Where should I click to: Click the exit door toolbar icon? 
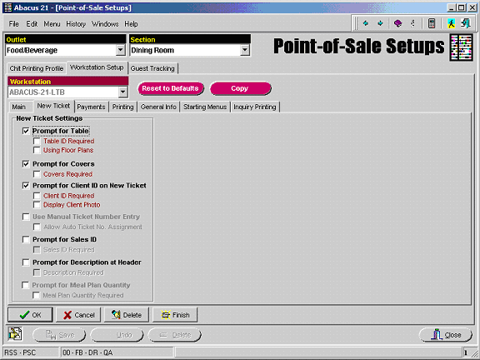tap(466, 23)
